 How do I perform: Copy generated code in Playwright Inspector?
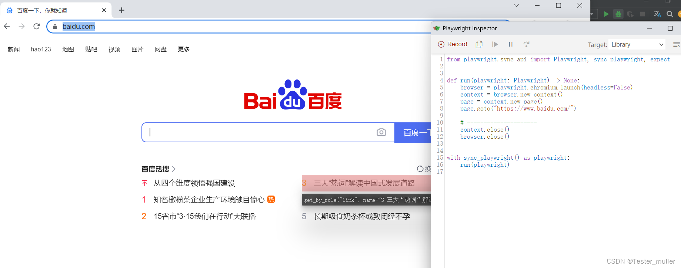coord(479,44)
